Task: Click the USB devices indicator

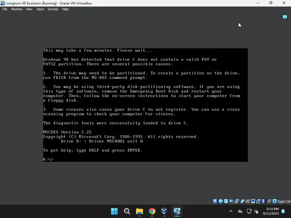Action: coord(242,201)
